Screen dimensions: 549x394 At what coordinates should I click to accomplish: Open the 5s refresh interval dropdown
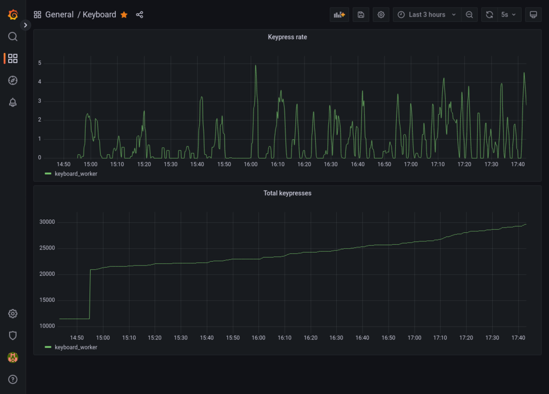tap(508, 14)
